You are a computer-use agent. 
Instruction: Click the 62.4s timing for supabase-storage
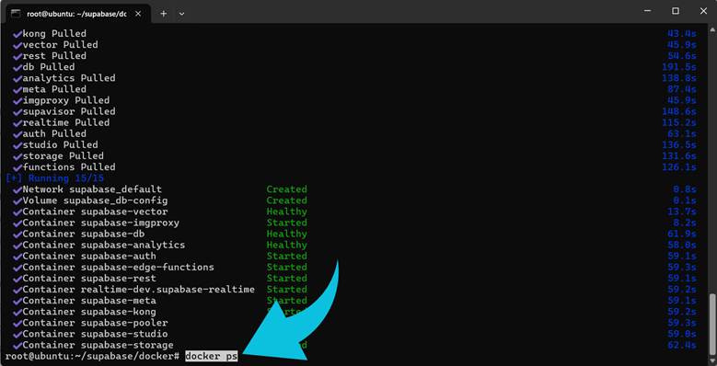click(x=682, y=345)
